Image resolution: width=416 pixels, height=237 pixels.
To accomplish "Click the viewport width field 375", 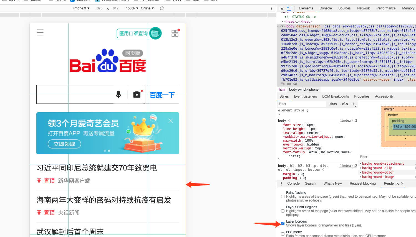I will (100, 8).
